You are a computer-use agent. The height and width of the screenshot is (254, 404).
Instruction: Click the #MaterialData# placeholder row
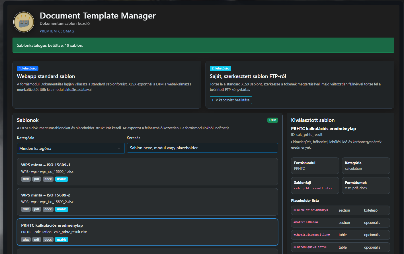[341, 222]
